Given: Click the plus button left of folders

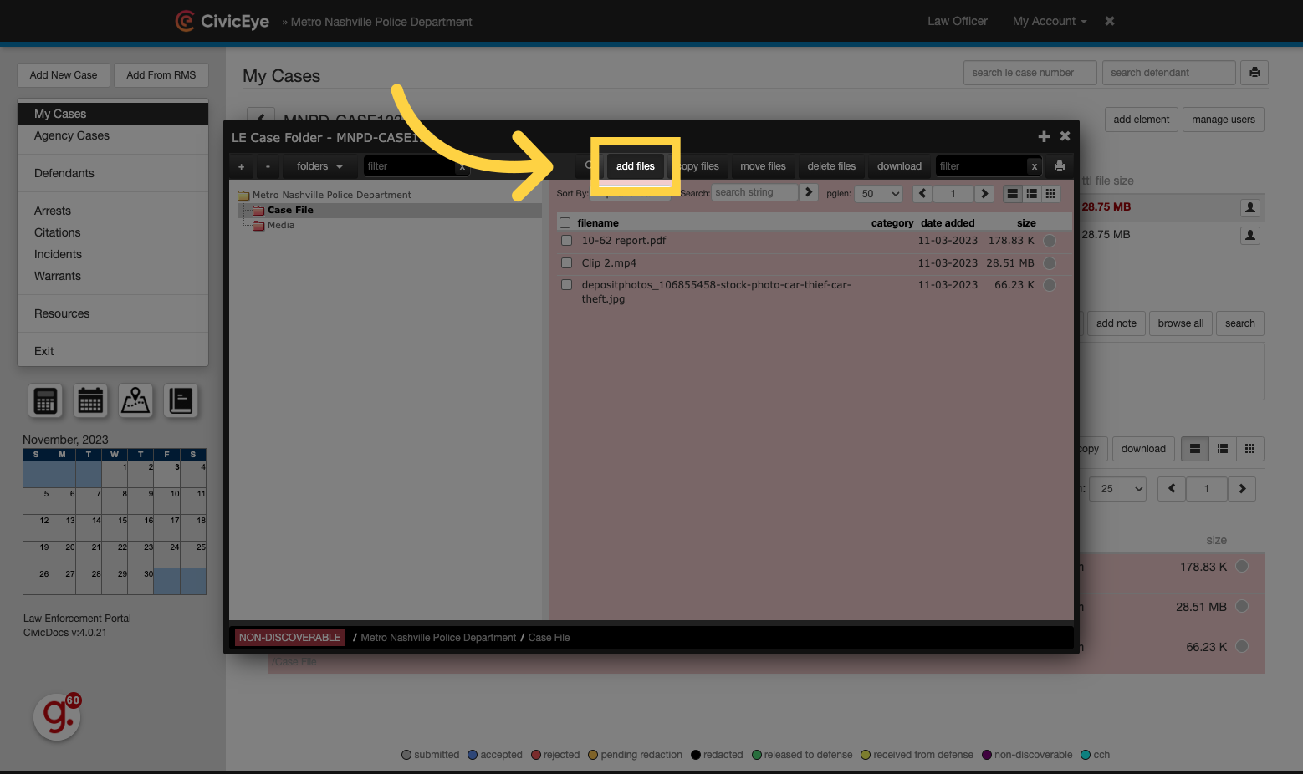Looking at the screenshot, I should (x=242, y=166).
